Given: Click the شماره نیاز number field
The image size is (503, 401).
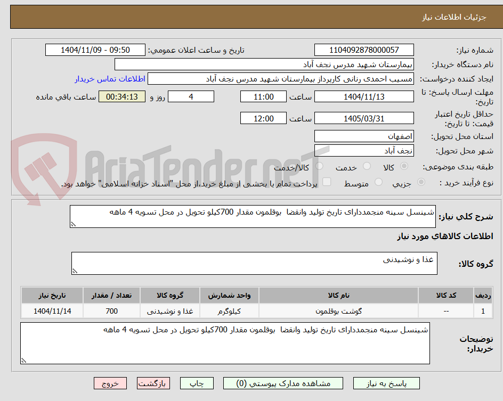Looking at the screenshot, I should tap(364, 50).
